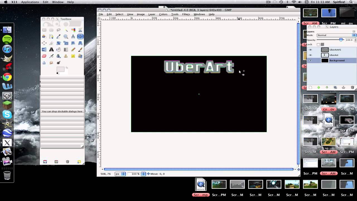This screenshot has height=201, width=357.
Task: Open the Layer menu
Action: 152,14
